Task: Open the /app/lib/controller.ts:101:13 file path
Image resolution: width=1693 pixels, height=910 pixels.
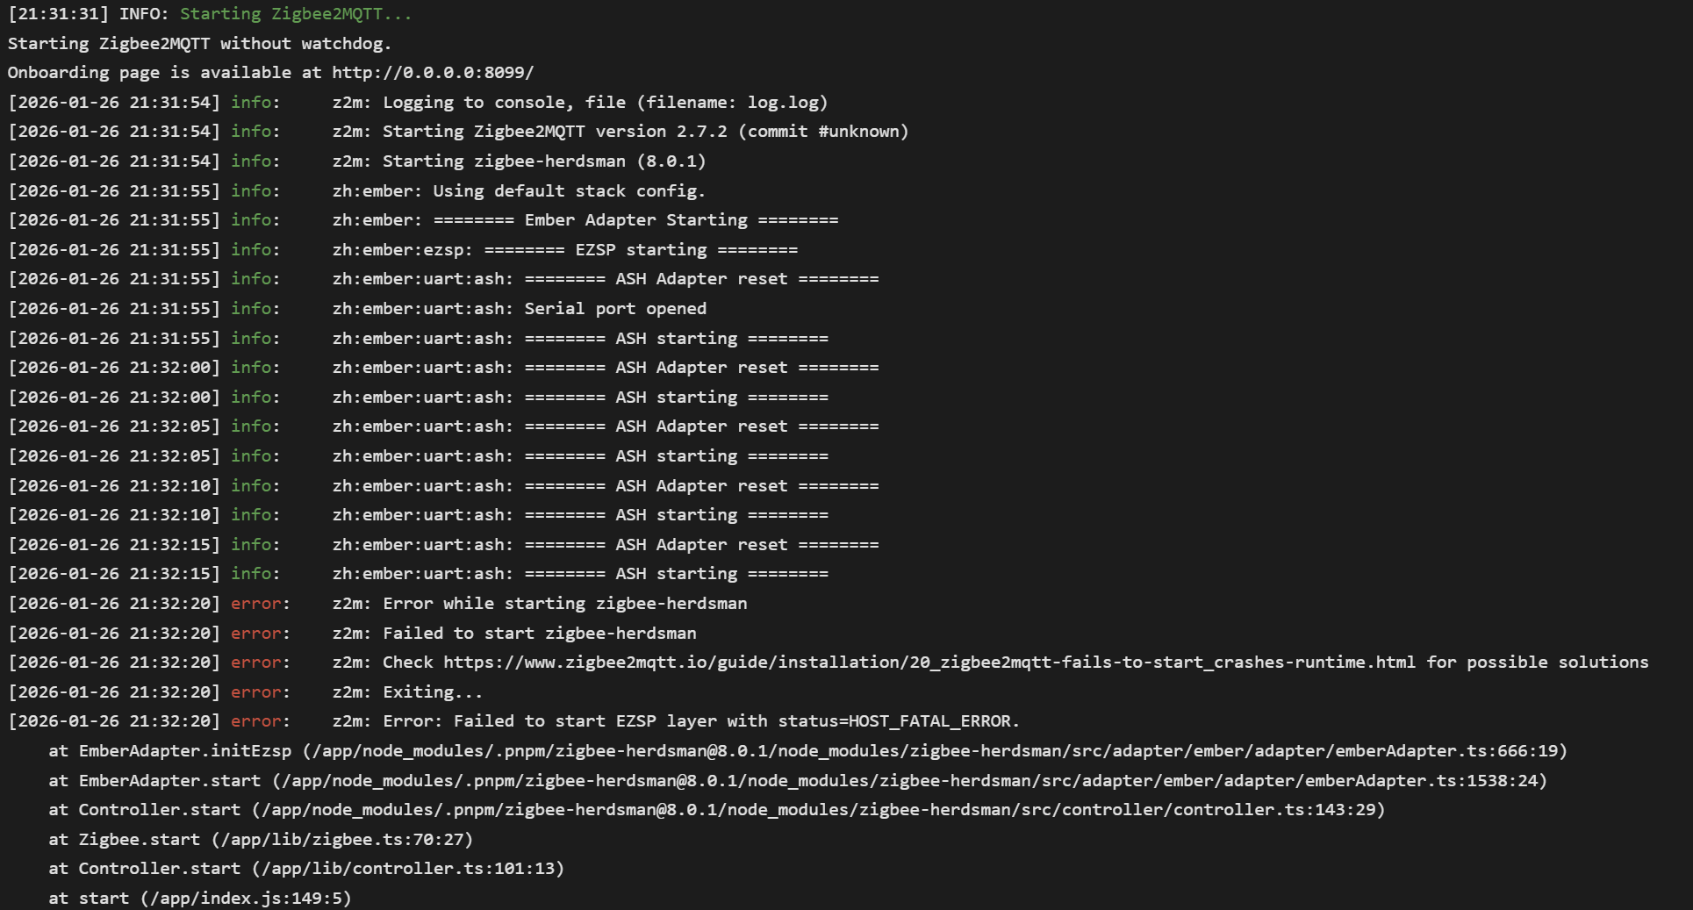Action: (x=408, y=869)
